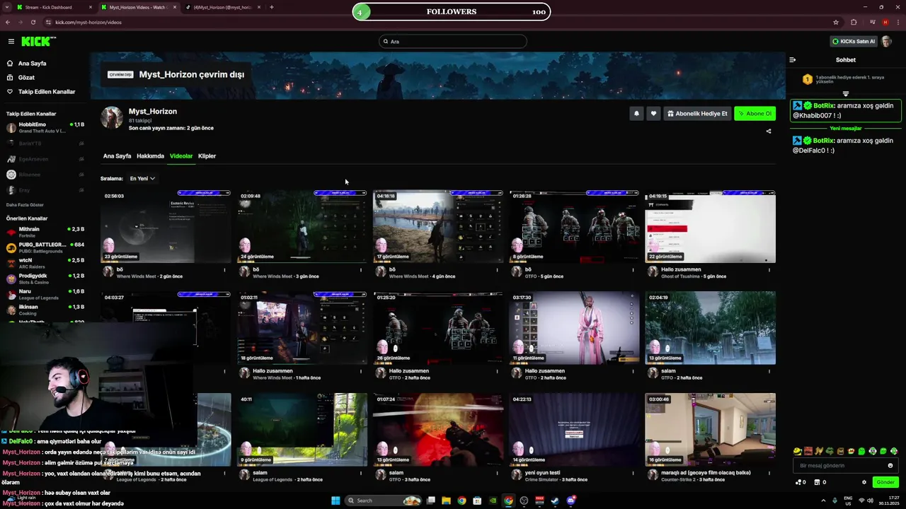Click the Myst_Horizon channel avatar
The width and height of the screenshot is (906, 509).
point(111,118)
